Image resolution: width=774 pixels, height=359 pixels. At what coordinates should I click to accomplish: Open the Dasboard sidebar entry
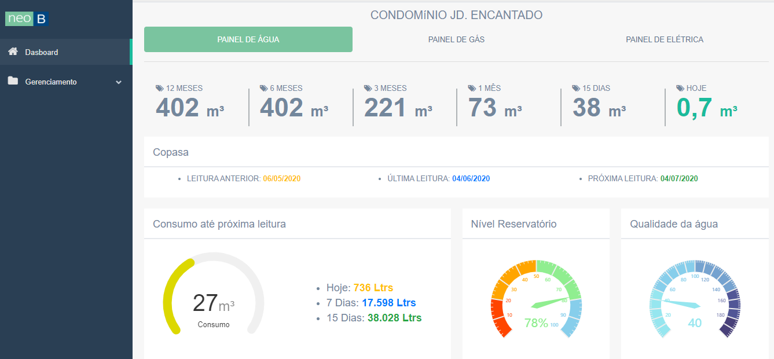[41, 52]
